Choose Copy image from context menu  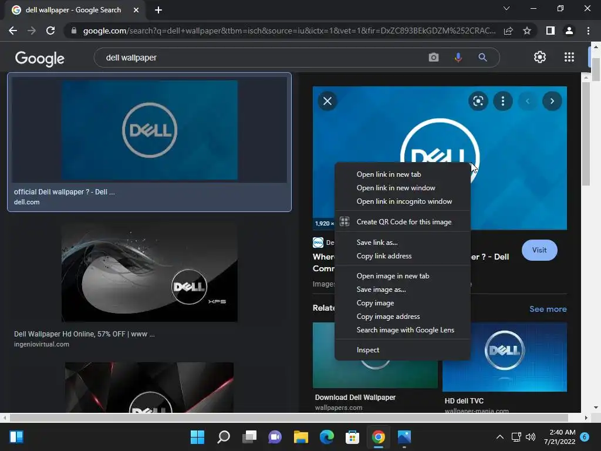[x=403, y=303]
